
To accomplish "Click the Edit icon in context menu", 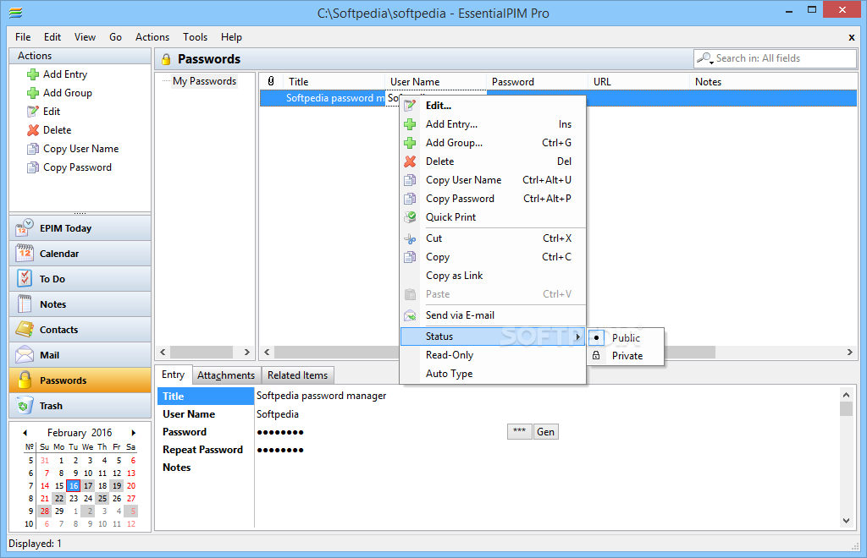I will point(410,106).
